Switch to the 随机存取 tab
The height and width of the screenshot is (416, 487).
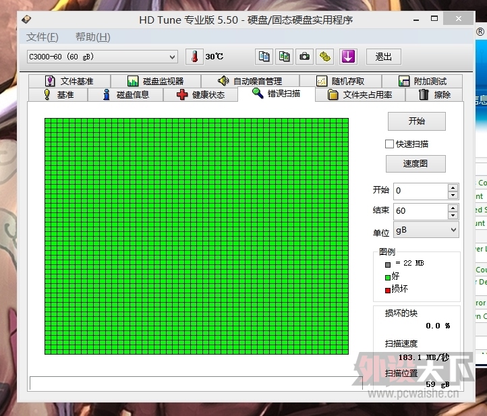tap(341, 82)
